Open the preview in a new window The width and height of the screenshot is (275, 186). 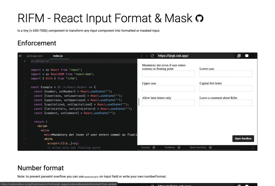(239, 56)
